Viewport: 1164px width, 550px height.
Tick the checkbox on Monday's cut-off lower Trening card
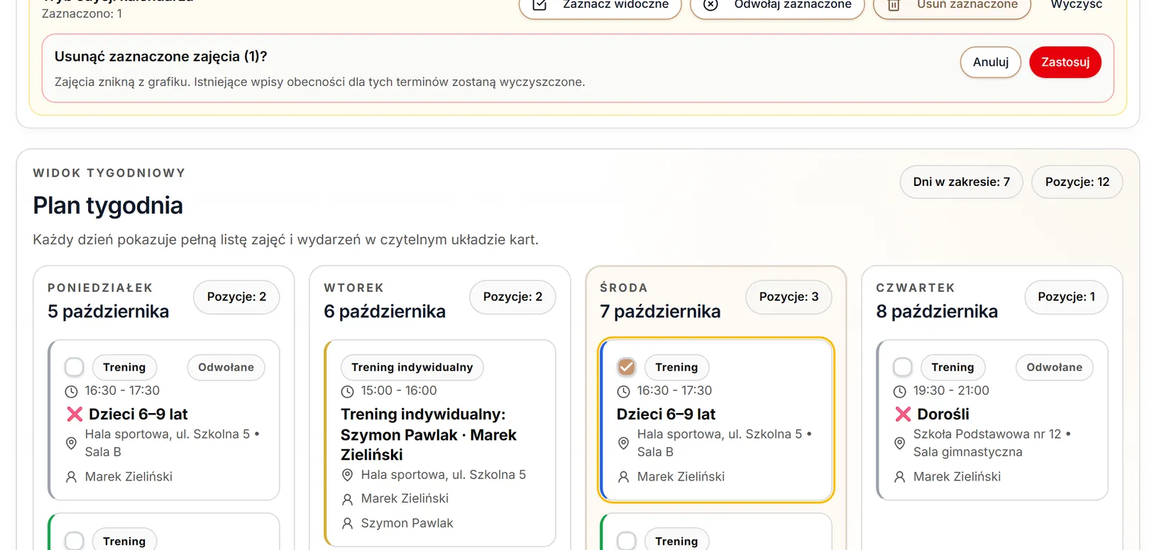tap(74, 541)
